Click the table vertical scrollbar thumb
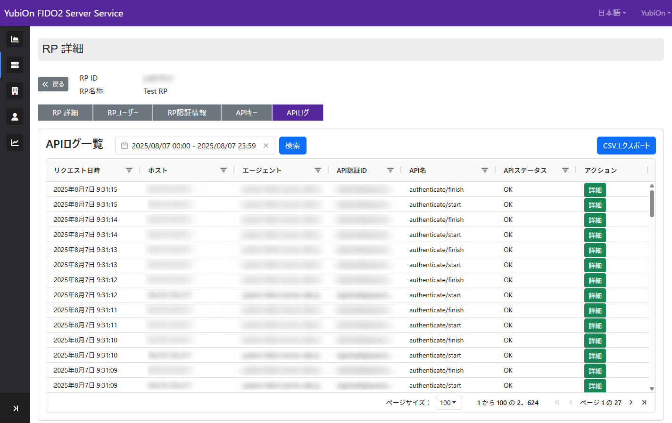The image size is (672, 423). 652,203
